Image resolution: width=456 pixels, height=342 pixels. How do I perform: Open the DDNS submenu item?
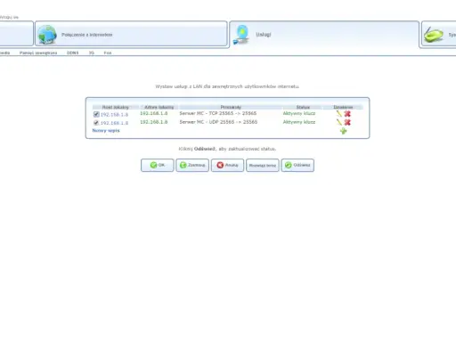(73, 53)
